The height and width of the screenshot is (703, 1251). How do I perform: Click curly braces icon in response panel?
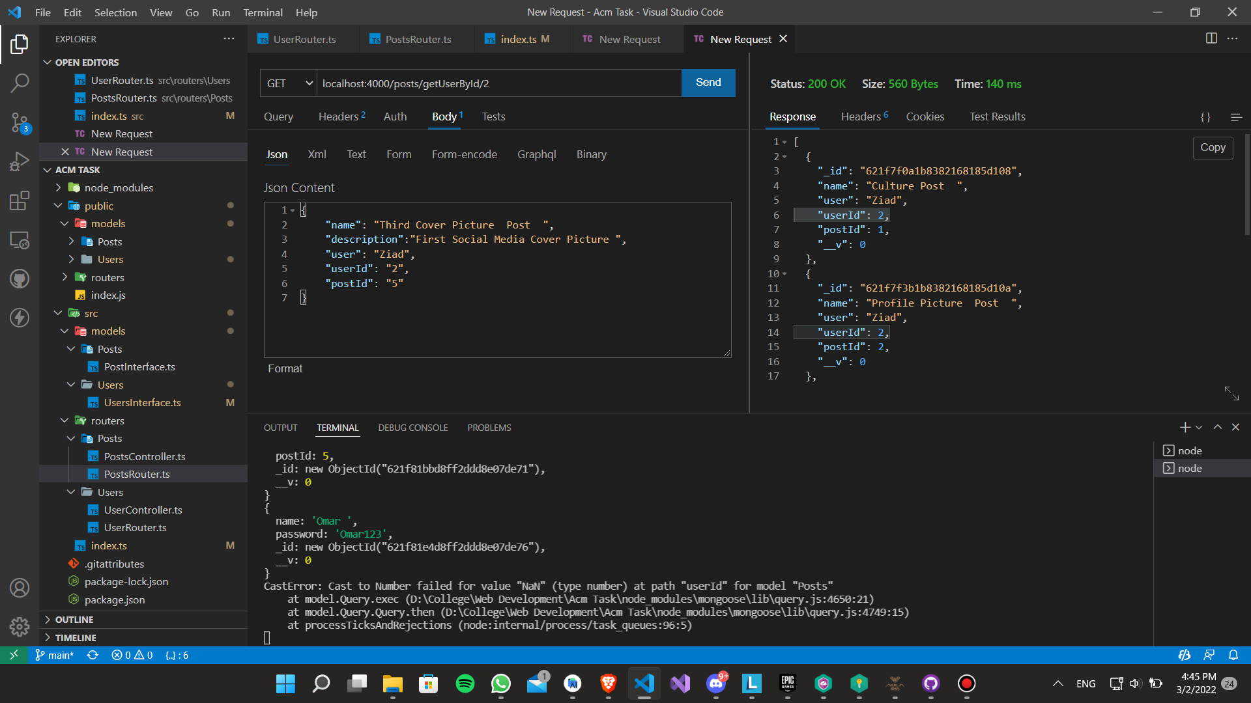tap(1205, 117)
